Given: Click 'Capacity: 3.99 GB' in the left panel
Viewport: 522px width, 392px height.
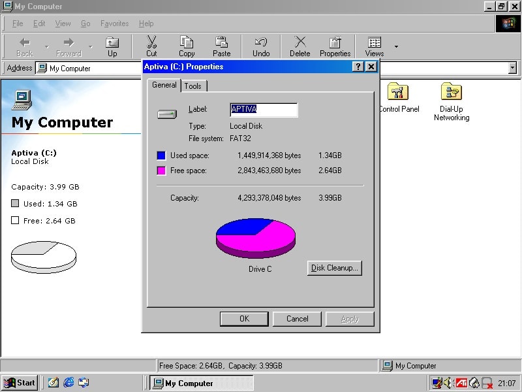Looking at the screenshot, I should pyautogui.click(x=45, y=187).
